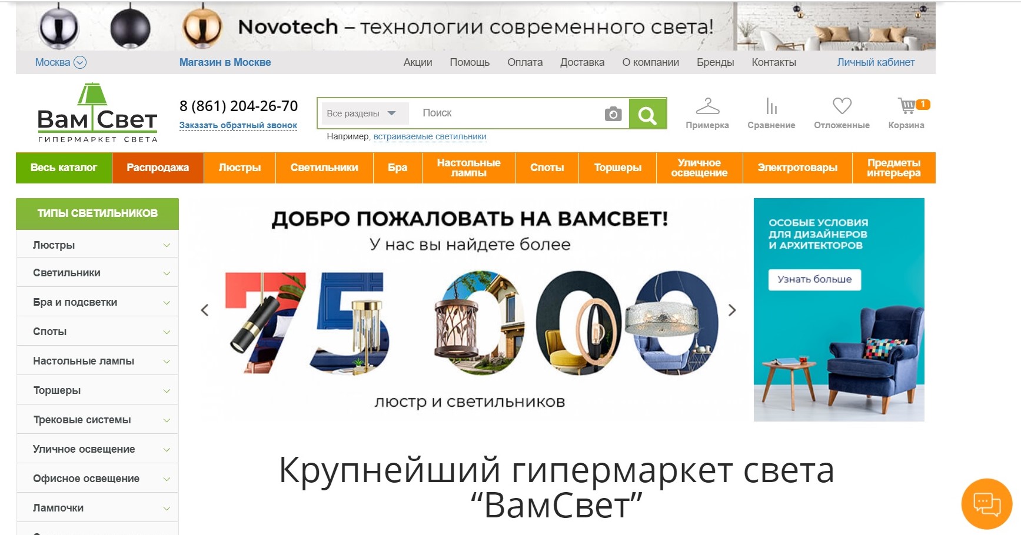Open the Распродажа menu item
The height and width of the screenshot is (535, 1021).
point(158,168)
